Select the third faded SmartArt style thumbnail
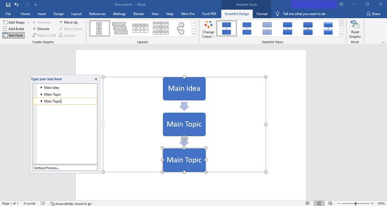The height and width of the screenshot is (206, 387). [267, 28]
